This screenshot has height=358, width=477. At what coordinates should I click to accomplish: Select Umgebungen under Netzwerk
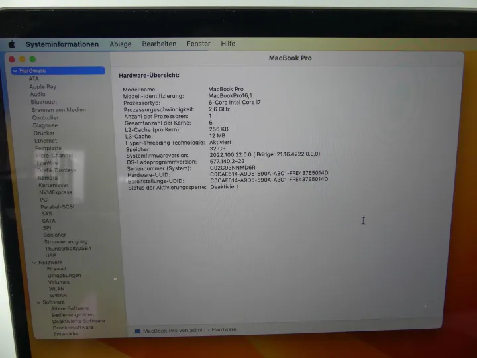pyautogui.click(x=64, y=276)
